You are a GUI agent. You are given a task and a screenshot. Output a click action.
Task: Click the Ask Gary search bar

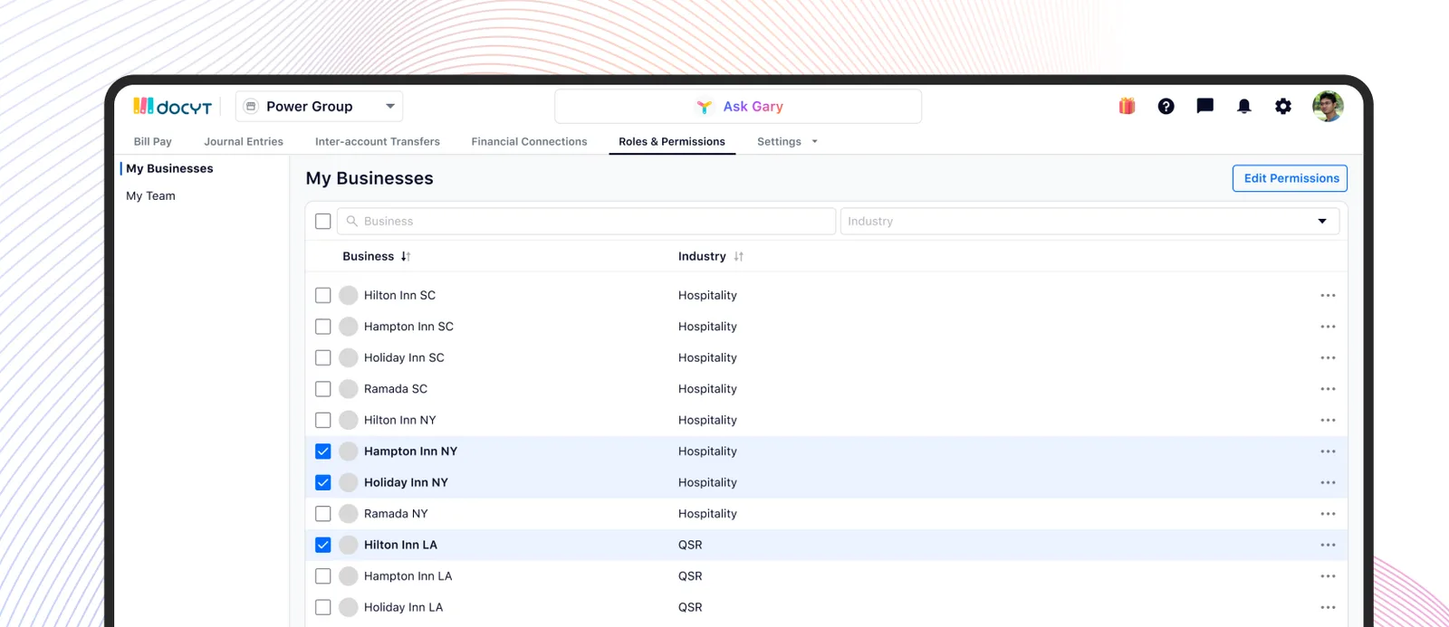click(738, 106)
